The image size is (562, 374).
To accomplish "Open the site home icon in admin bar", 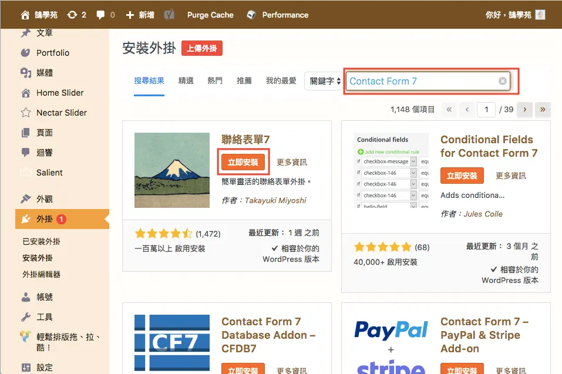I will (25, 15).
